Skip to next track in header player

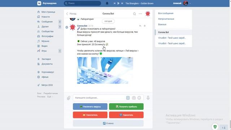[122, 3]
